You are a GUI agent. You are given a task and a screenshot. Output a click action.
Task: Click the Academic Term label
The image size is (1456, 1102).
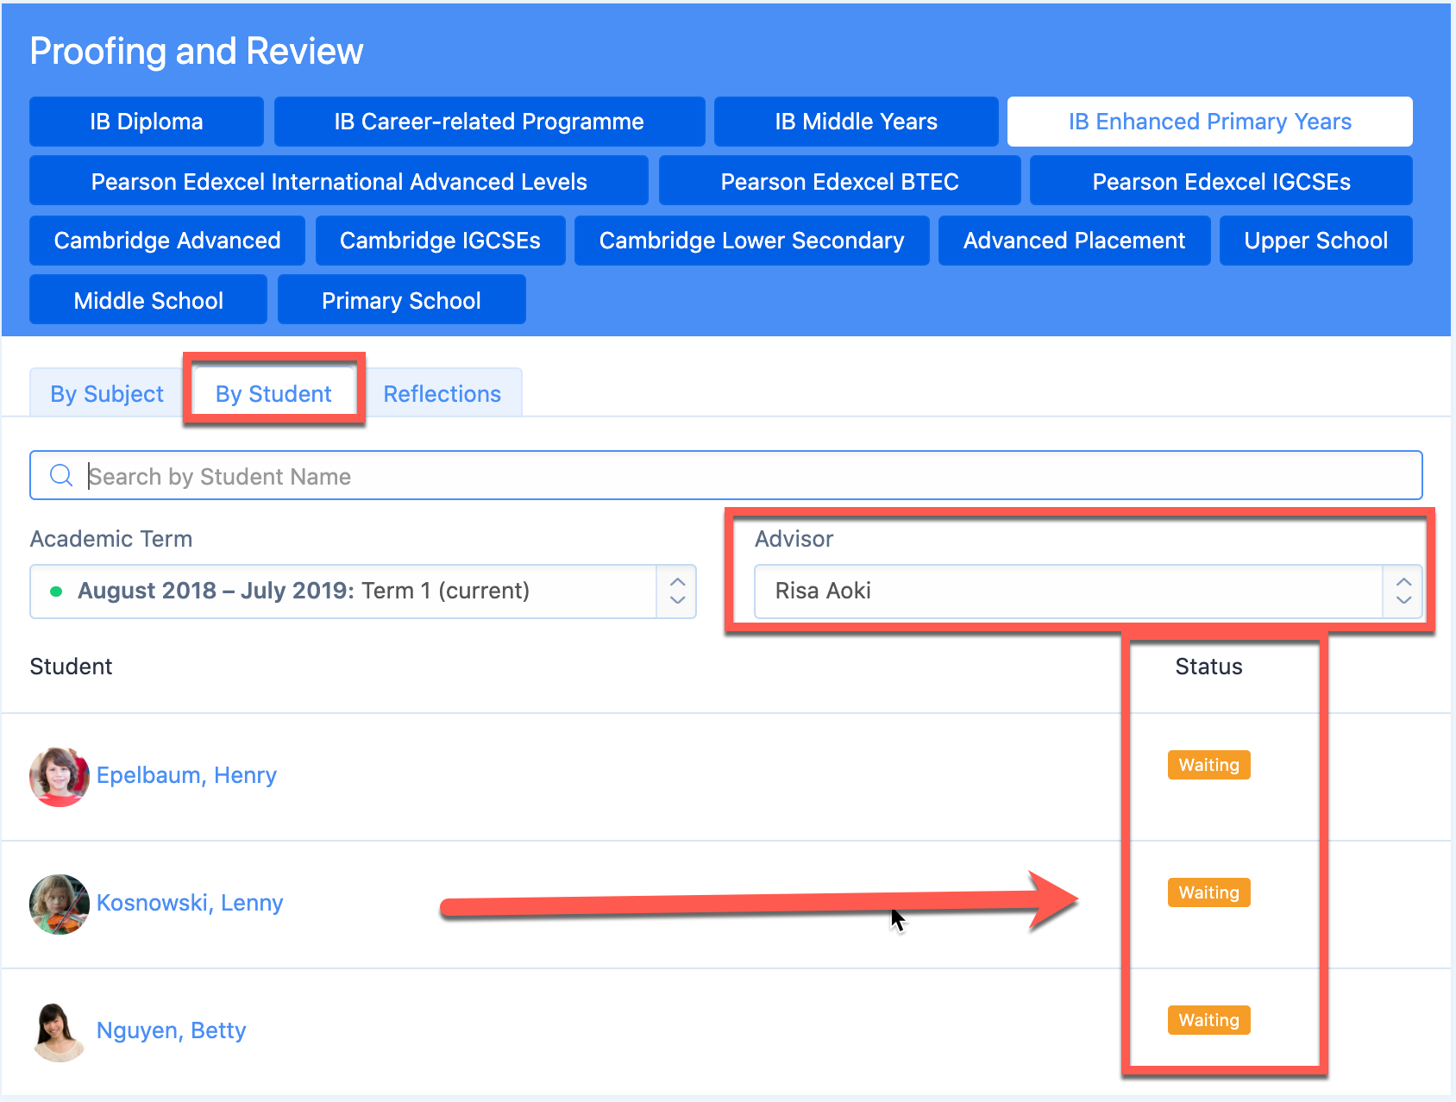point(111,539)
